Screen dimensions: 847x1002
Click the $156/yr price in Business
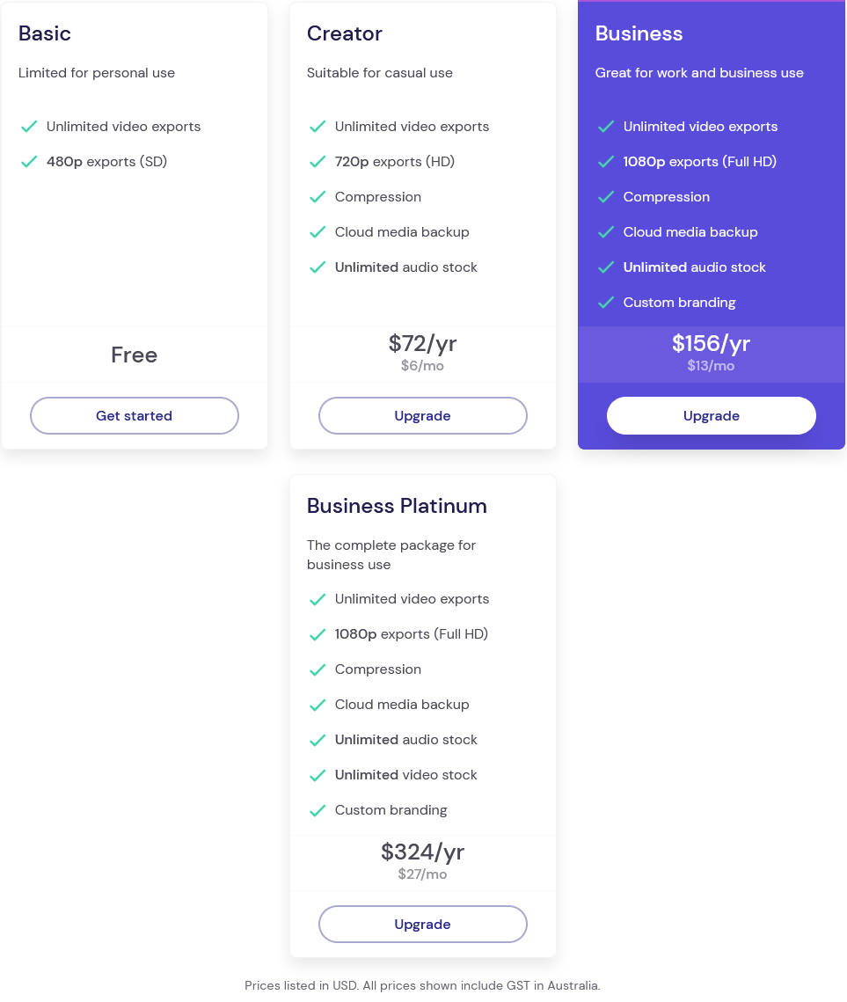(x=711, y=343)
